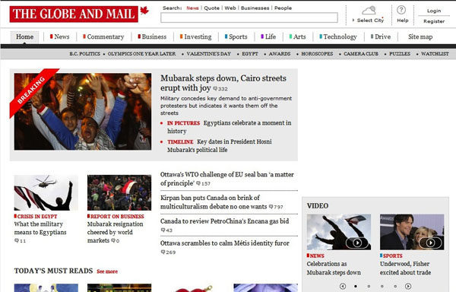Viewport: 456px width, 292px height.
Task: Open comments bubble showing 797 on Kirpan story
Action: (276, 207)
